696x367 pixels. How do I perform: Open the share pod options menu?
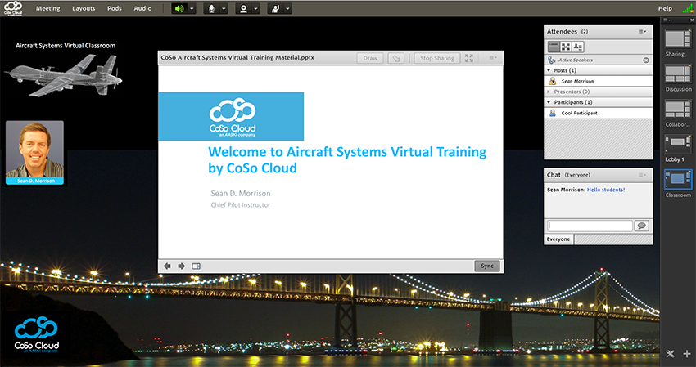click(x=493, y=58)
